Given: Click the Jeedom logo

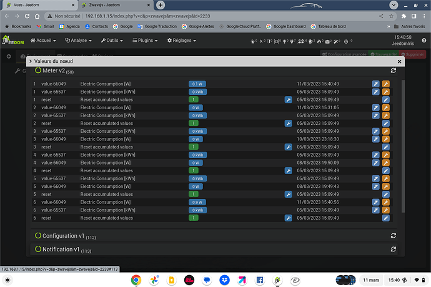Looking at the screenshot, I should click(x=13, y=40).
